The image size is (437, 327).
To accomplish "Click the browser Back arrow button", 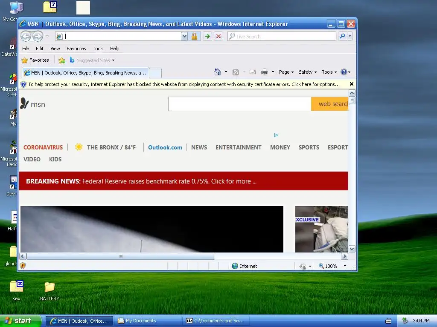I will coord(26,36).
